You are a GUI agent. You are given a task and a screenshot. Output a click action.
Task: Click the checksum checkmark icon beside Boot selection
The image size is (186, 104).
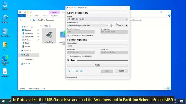[111, 25]
